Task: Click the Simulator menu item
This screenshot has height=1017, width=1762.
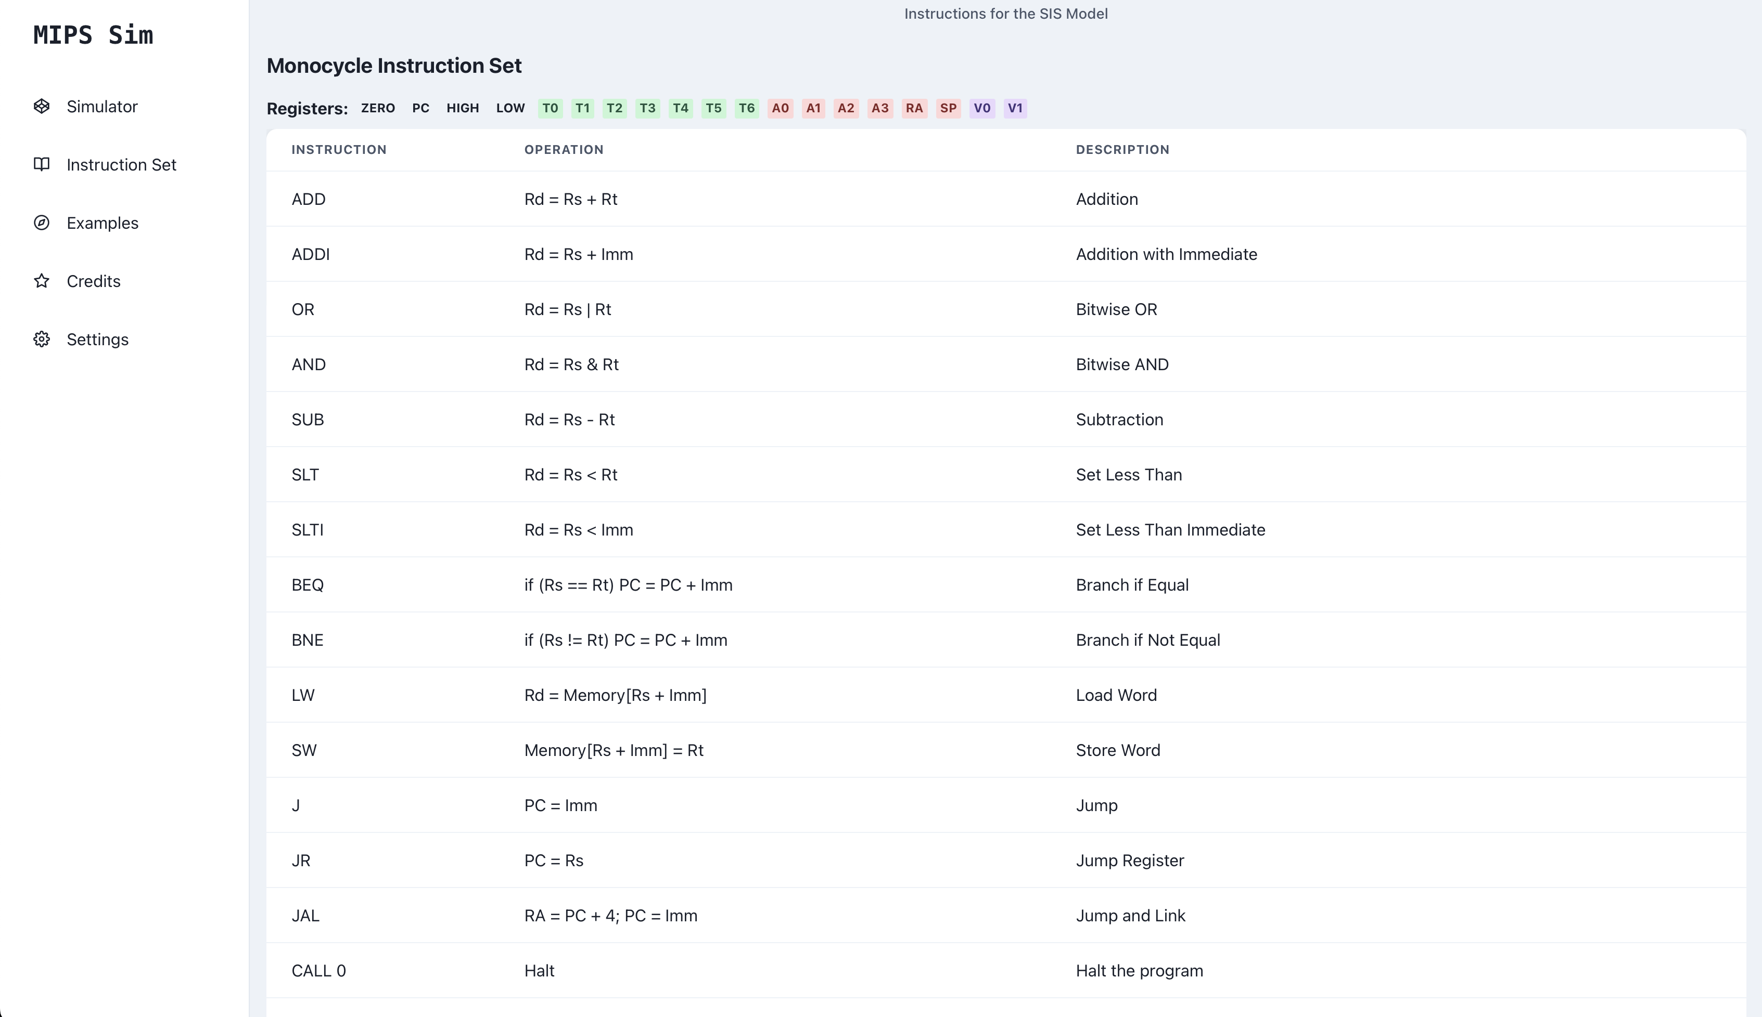Action: (x=102, y=107)
